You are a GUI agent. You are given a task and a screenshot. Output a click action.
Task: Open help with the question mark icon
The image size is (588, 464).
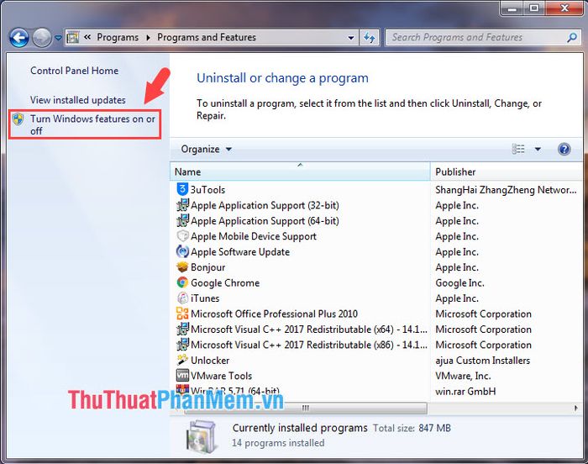click(x=564, y=149)
